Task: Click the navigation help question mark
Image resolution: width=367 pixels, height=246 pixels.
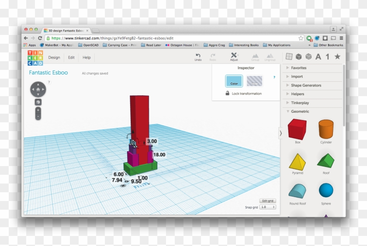Action: [x=49, y=83]
